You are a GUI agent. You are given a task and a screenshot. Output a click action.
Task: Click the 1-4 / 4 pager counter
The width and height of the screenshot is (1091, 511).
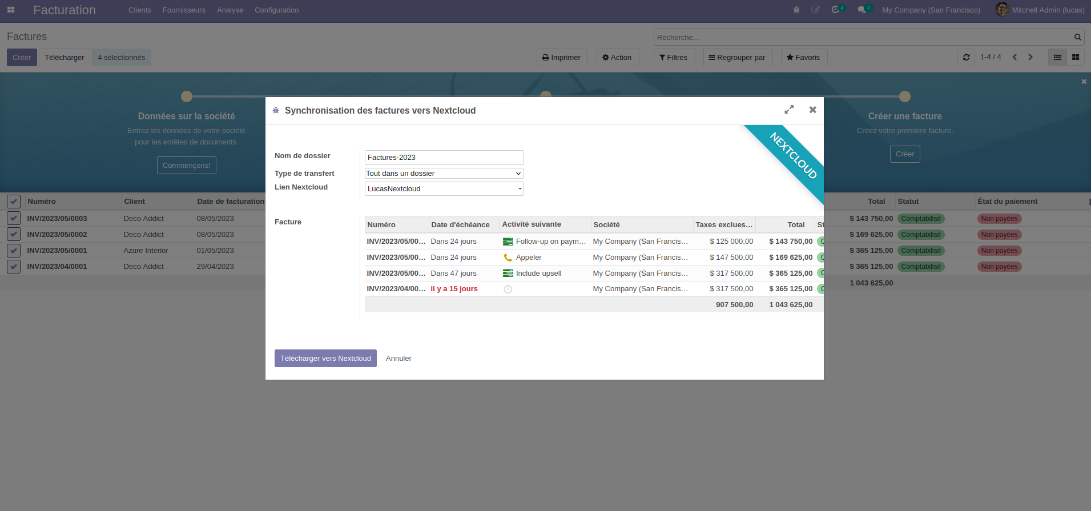coord(991,57)
